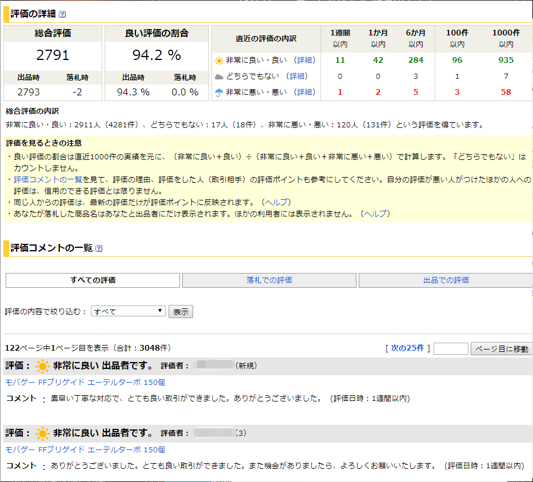The width and height of the screenshot is (533, 482).
Task: Click the 7 in どちらでもない row
Action: click(506, 76)
